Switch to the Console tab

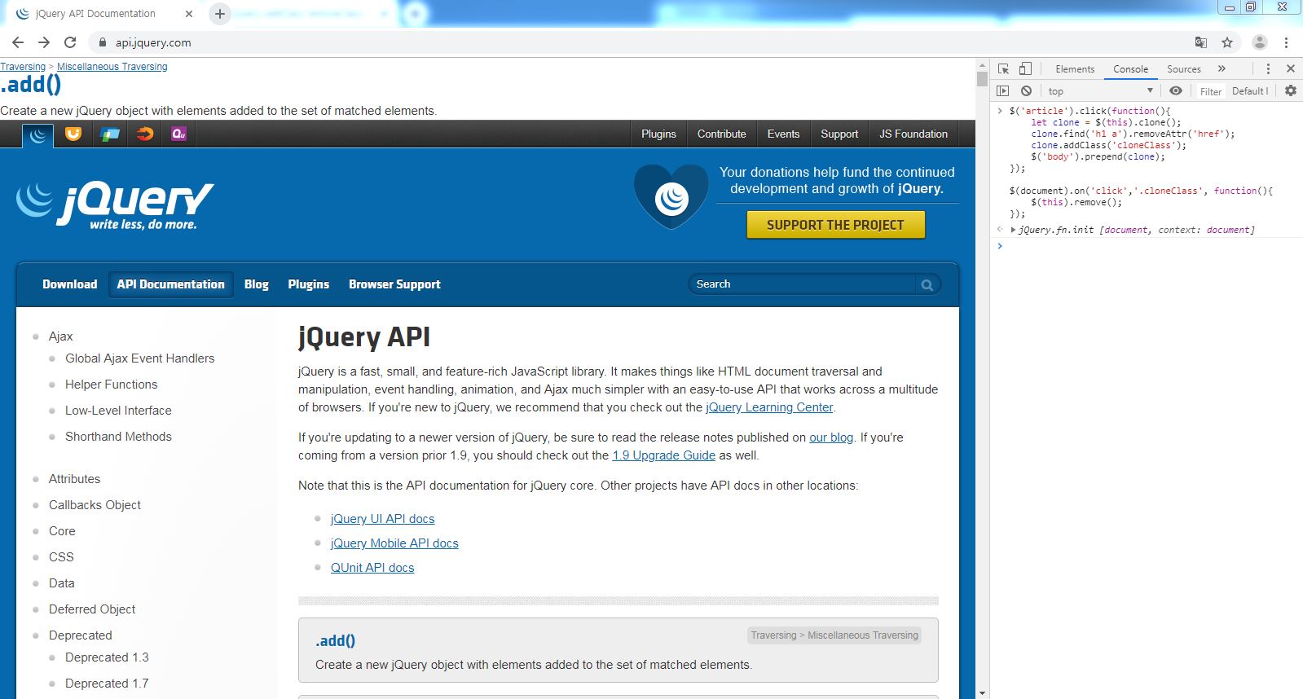(x=1130, y=69)
